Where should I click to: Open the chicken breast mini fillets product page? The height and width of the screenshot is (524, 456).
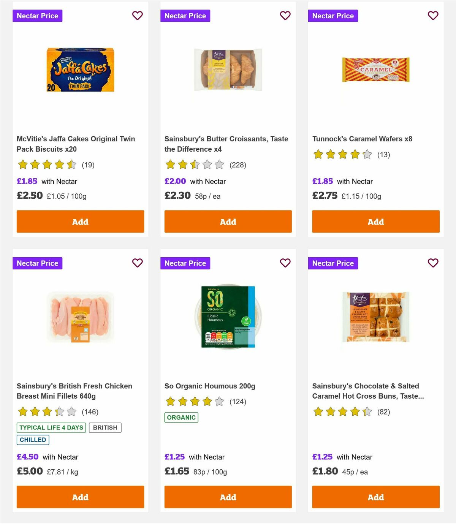(74, 391)
